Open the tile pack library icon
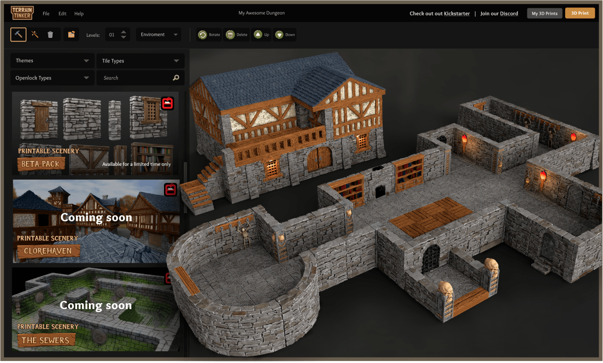Screen dimensions: 603x363 pyautogui.click(x=71, y=34)
